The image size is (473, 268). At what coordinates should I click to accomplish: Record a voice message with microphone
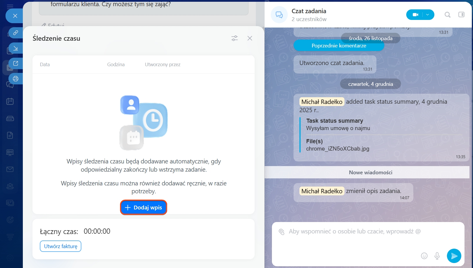pyautogui.click(x=437, y=256)
